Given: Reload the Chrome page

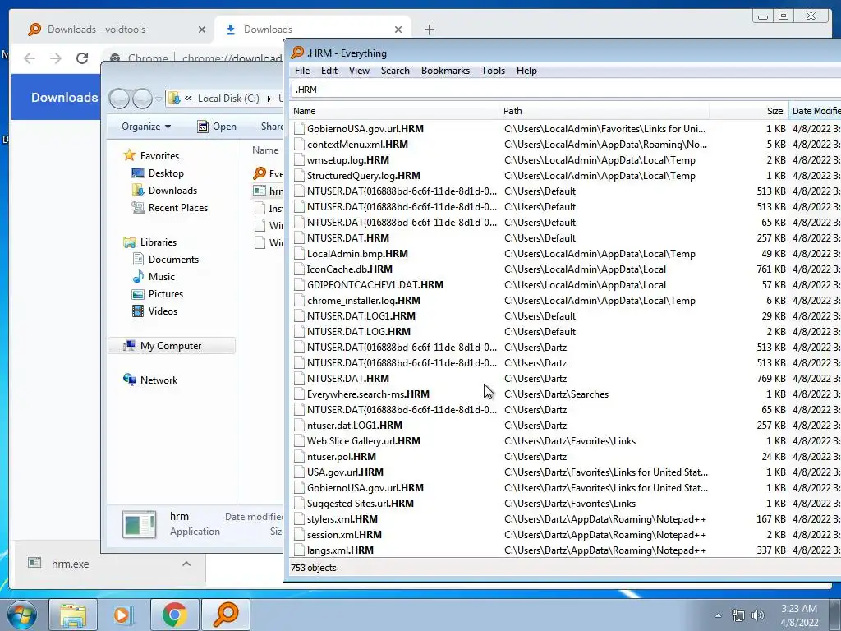Looking at the screenshot, I should (82, 58).
